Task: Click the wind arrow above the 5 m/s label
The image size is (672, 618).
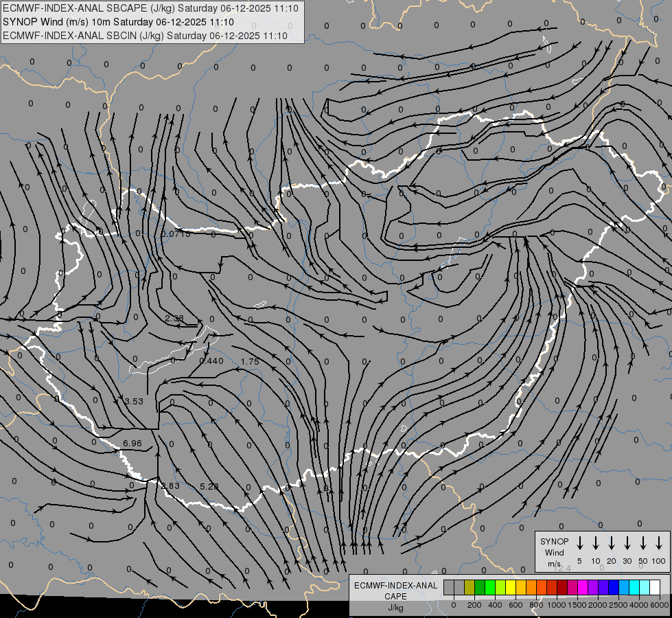Action: pos(579,543)
